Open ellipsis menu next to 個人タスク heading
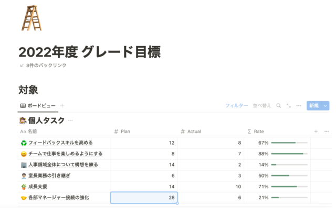The width and height of the screenshot is (336, 208). pyautogui.click(x=70, y=121)
